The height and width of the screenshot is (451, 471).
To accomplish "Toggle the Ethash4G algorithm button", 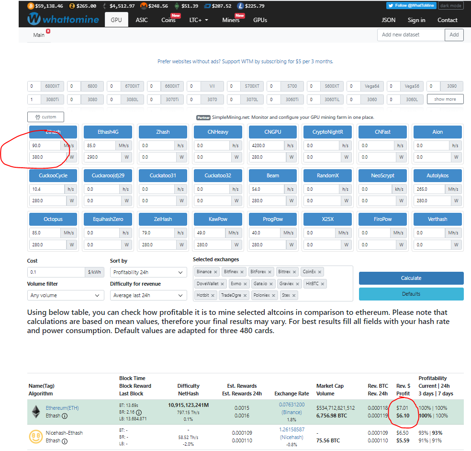I will pos(108,132).
